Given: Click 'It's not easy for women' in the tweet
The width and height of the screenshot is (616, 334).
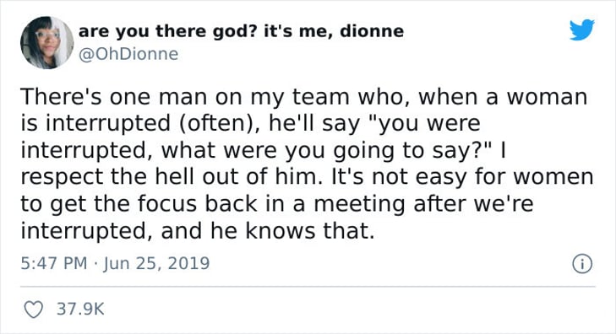Looking at the screenshot, I should click(x=463, y=177).
